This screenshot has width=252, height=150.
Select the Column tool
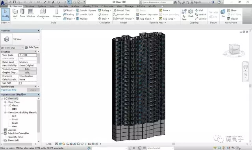click(x=57, y=13)
